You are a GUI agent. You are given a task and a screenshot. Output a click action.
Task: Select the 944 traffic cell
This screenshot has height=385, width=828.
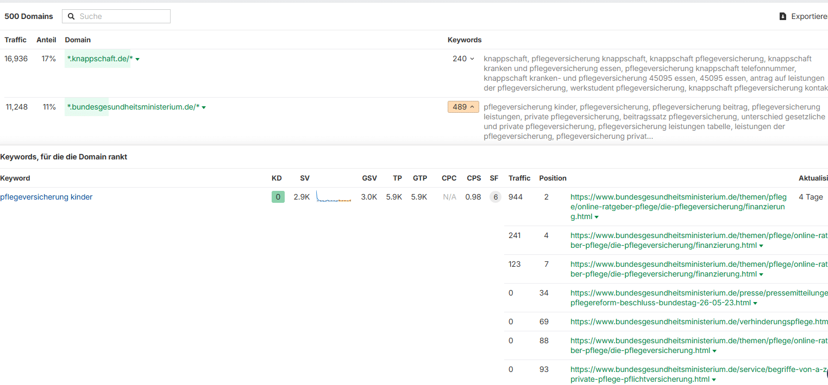pyautogui.click(x=516, y=197)
